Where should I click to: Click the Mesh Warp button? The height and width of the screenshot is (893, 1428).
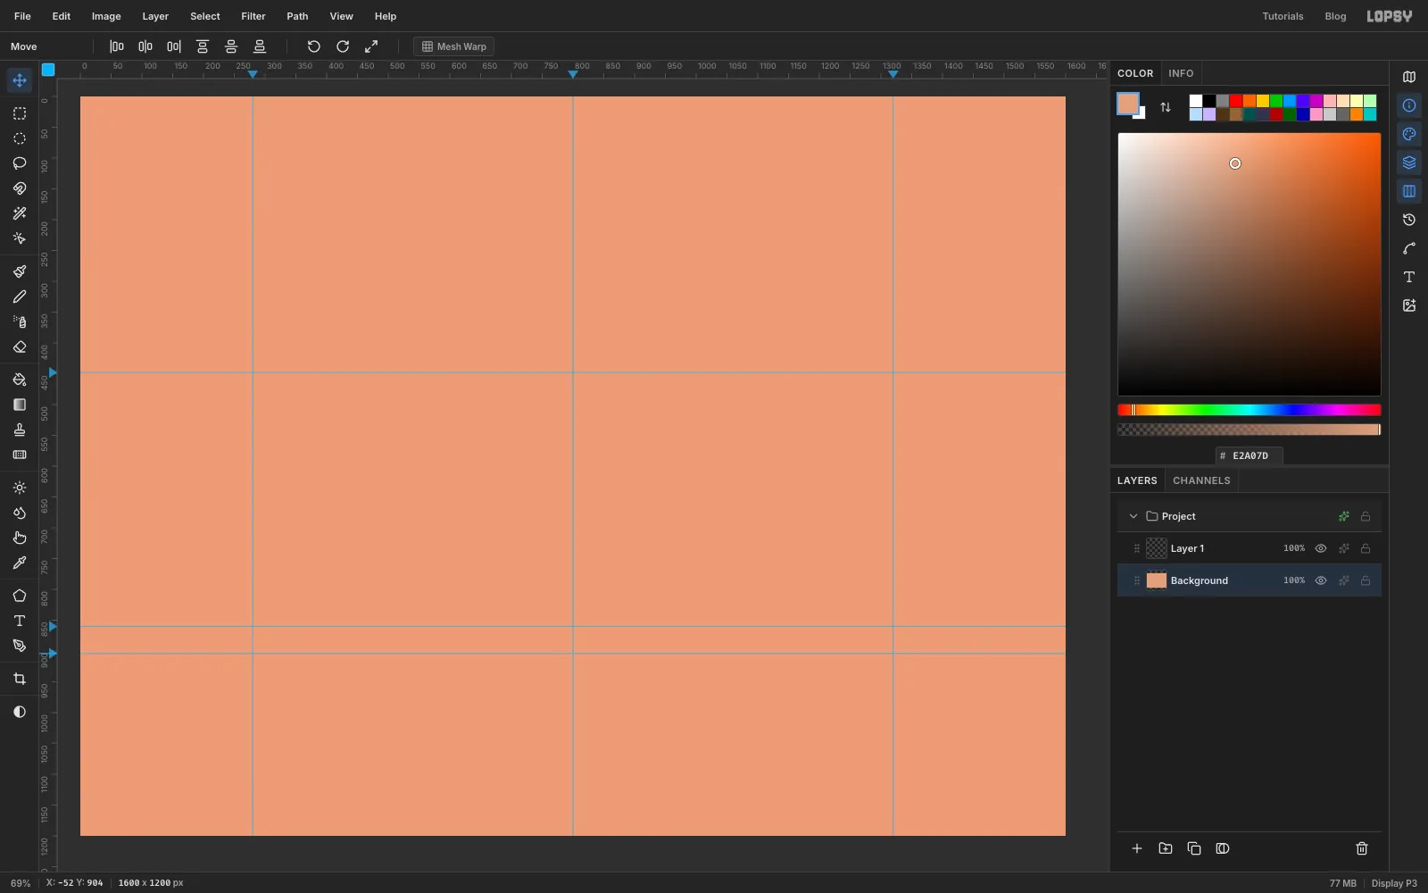pos(454,46)
